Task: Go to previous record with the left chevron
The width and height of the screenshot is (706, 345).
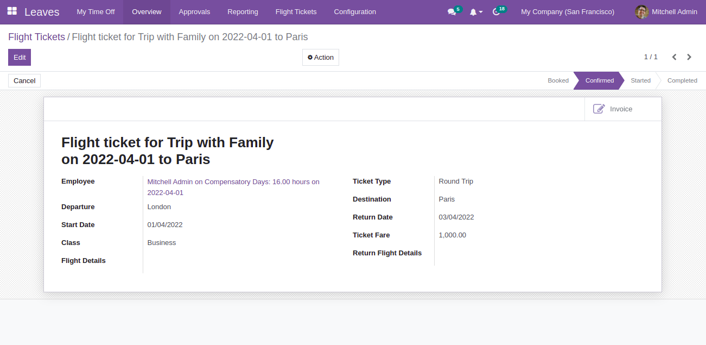Action: pyautogui.click(x=674, y=57)
